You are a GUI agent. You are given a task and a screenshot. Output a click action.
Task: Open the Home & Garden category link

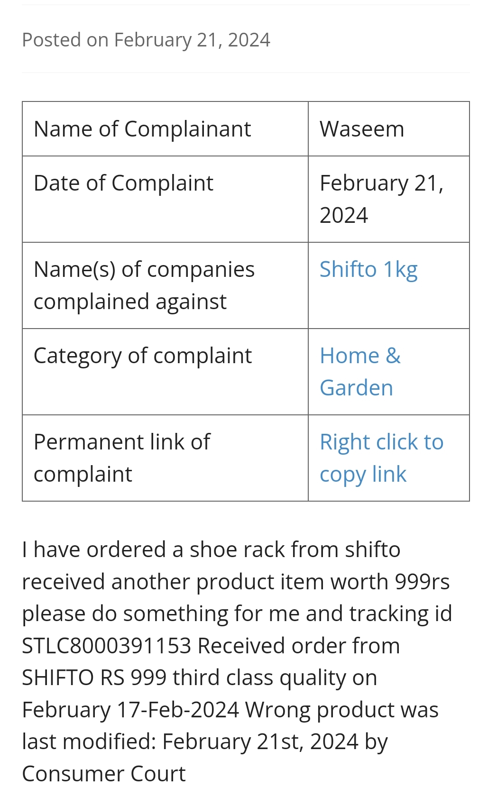360,372
